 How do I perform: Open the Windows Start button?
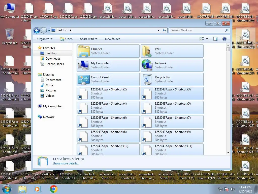point(7,189)
